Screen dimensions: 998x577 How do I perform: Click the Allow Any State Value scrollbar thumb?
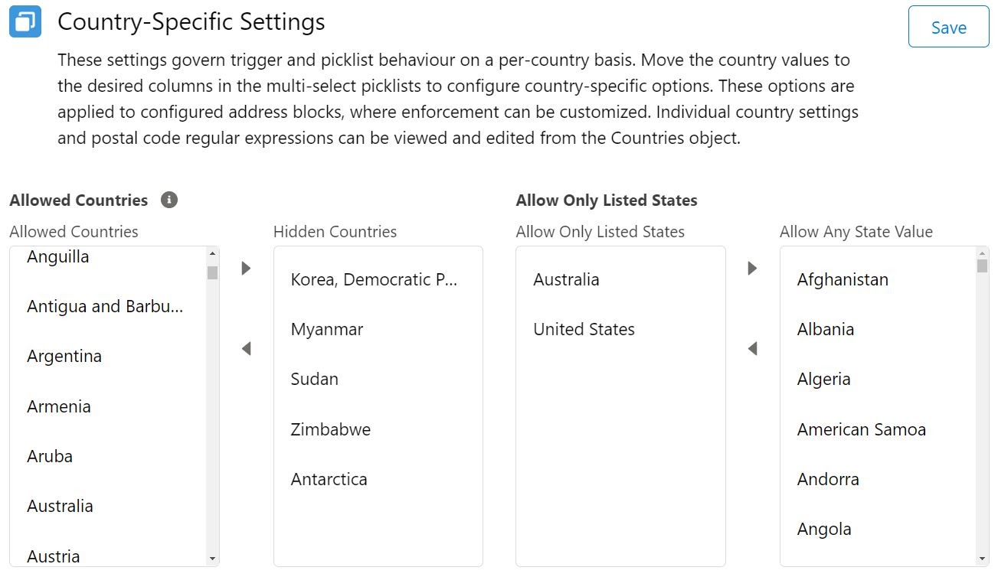[x=982, y=266]
